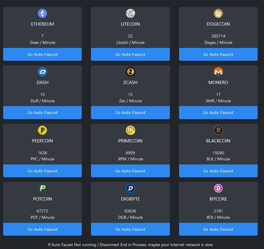The width and height of the screenshot is (264, 249).
Task: Click the slow internet network notice text
Action: [130, 245]
